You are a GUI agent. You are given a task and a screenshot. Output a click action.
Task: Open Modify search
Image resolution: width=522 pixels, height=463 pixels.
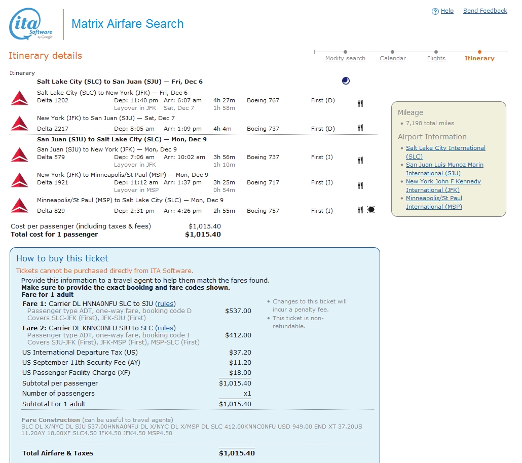click(345, 58)
